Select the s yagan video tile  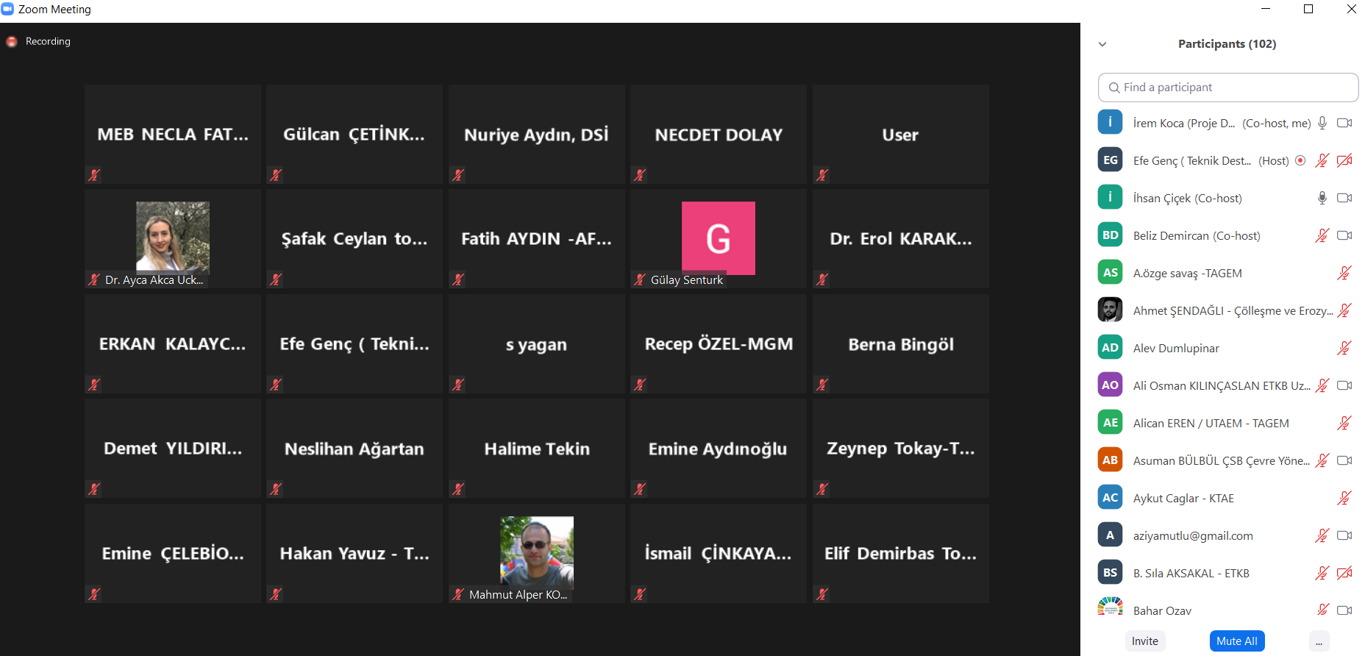pos(537,343)
